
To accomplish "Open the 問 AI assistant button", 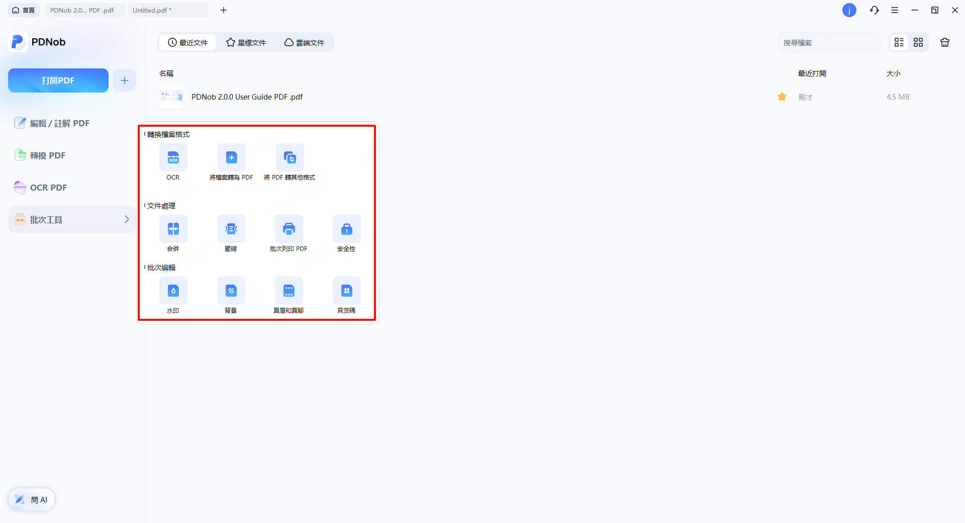I will coord(32,499).
